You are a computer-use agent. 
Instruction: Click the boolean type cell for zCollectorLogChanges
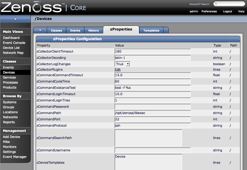point(219,64)
